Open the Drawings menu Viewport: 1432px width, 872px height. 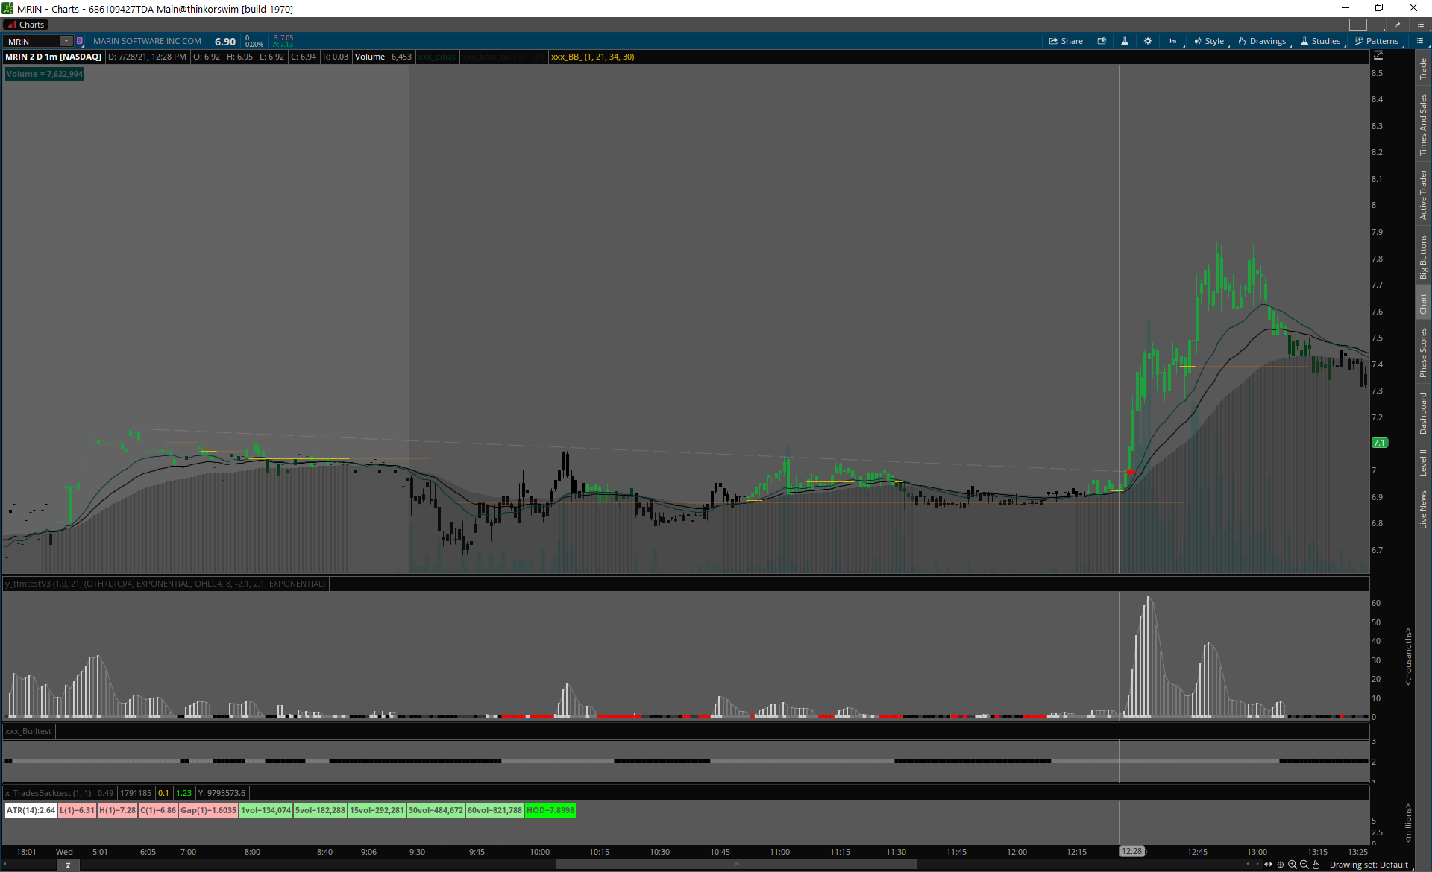click(x=1262, y=41)
